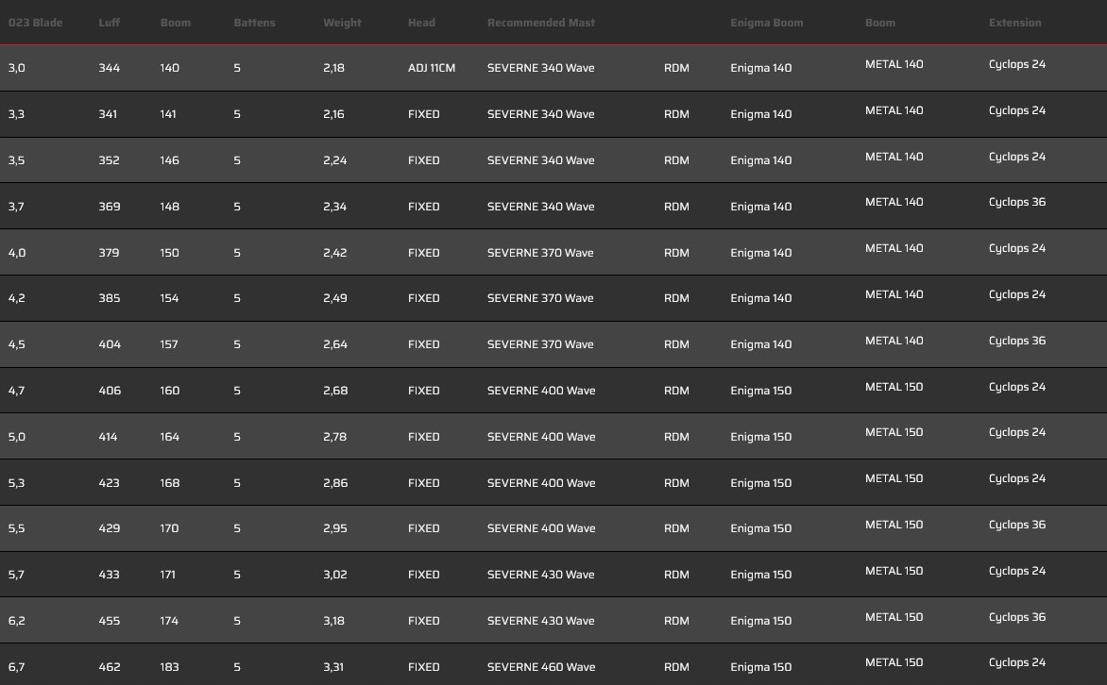Image resolution: width=1107 pixels, height=685 pixels.
Task: Click the boom value 183
Action: coord(169,667)
